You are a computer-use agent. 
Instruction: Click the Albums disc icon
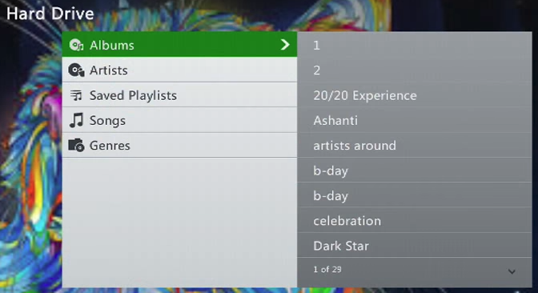76,45
